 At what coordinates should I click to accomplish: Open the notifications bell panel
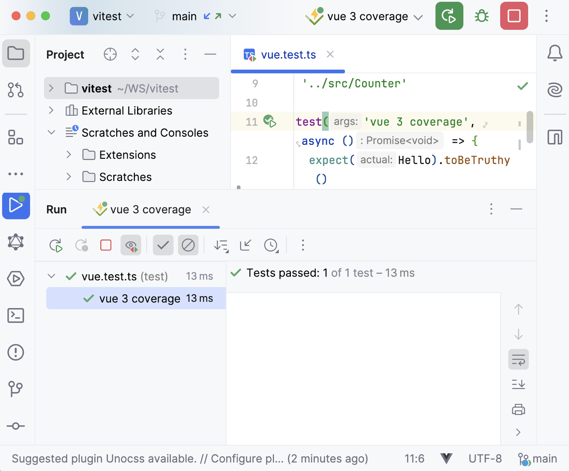554,53
